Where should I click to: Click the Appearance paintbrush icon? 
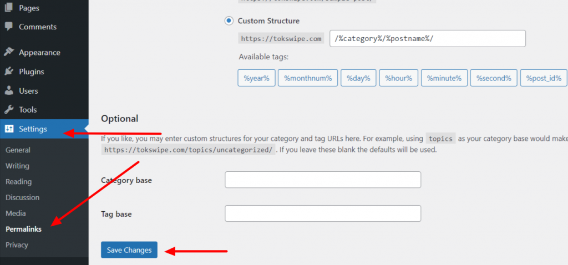point(9,53)
